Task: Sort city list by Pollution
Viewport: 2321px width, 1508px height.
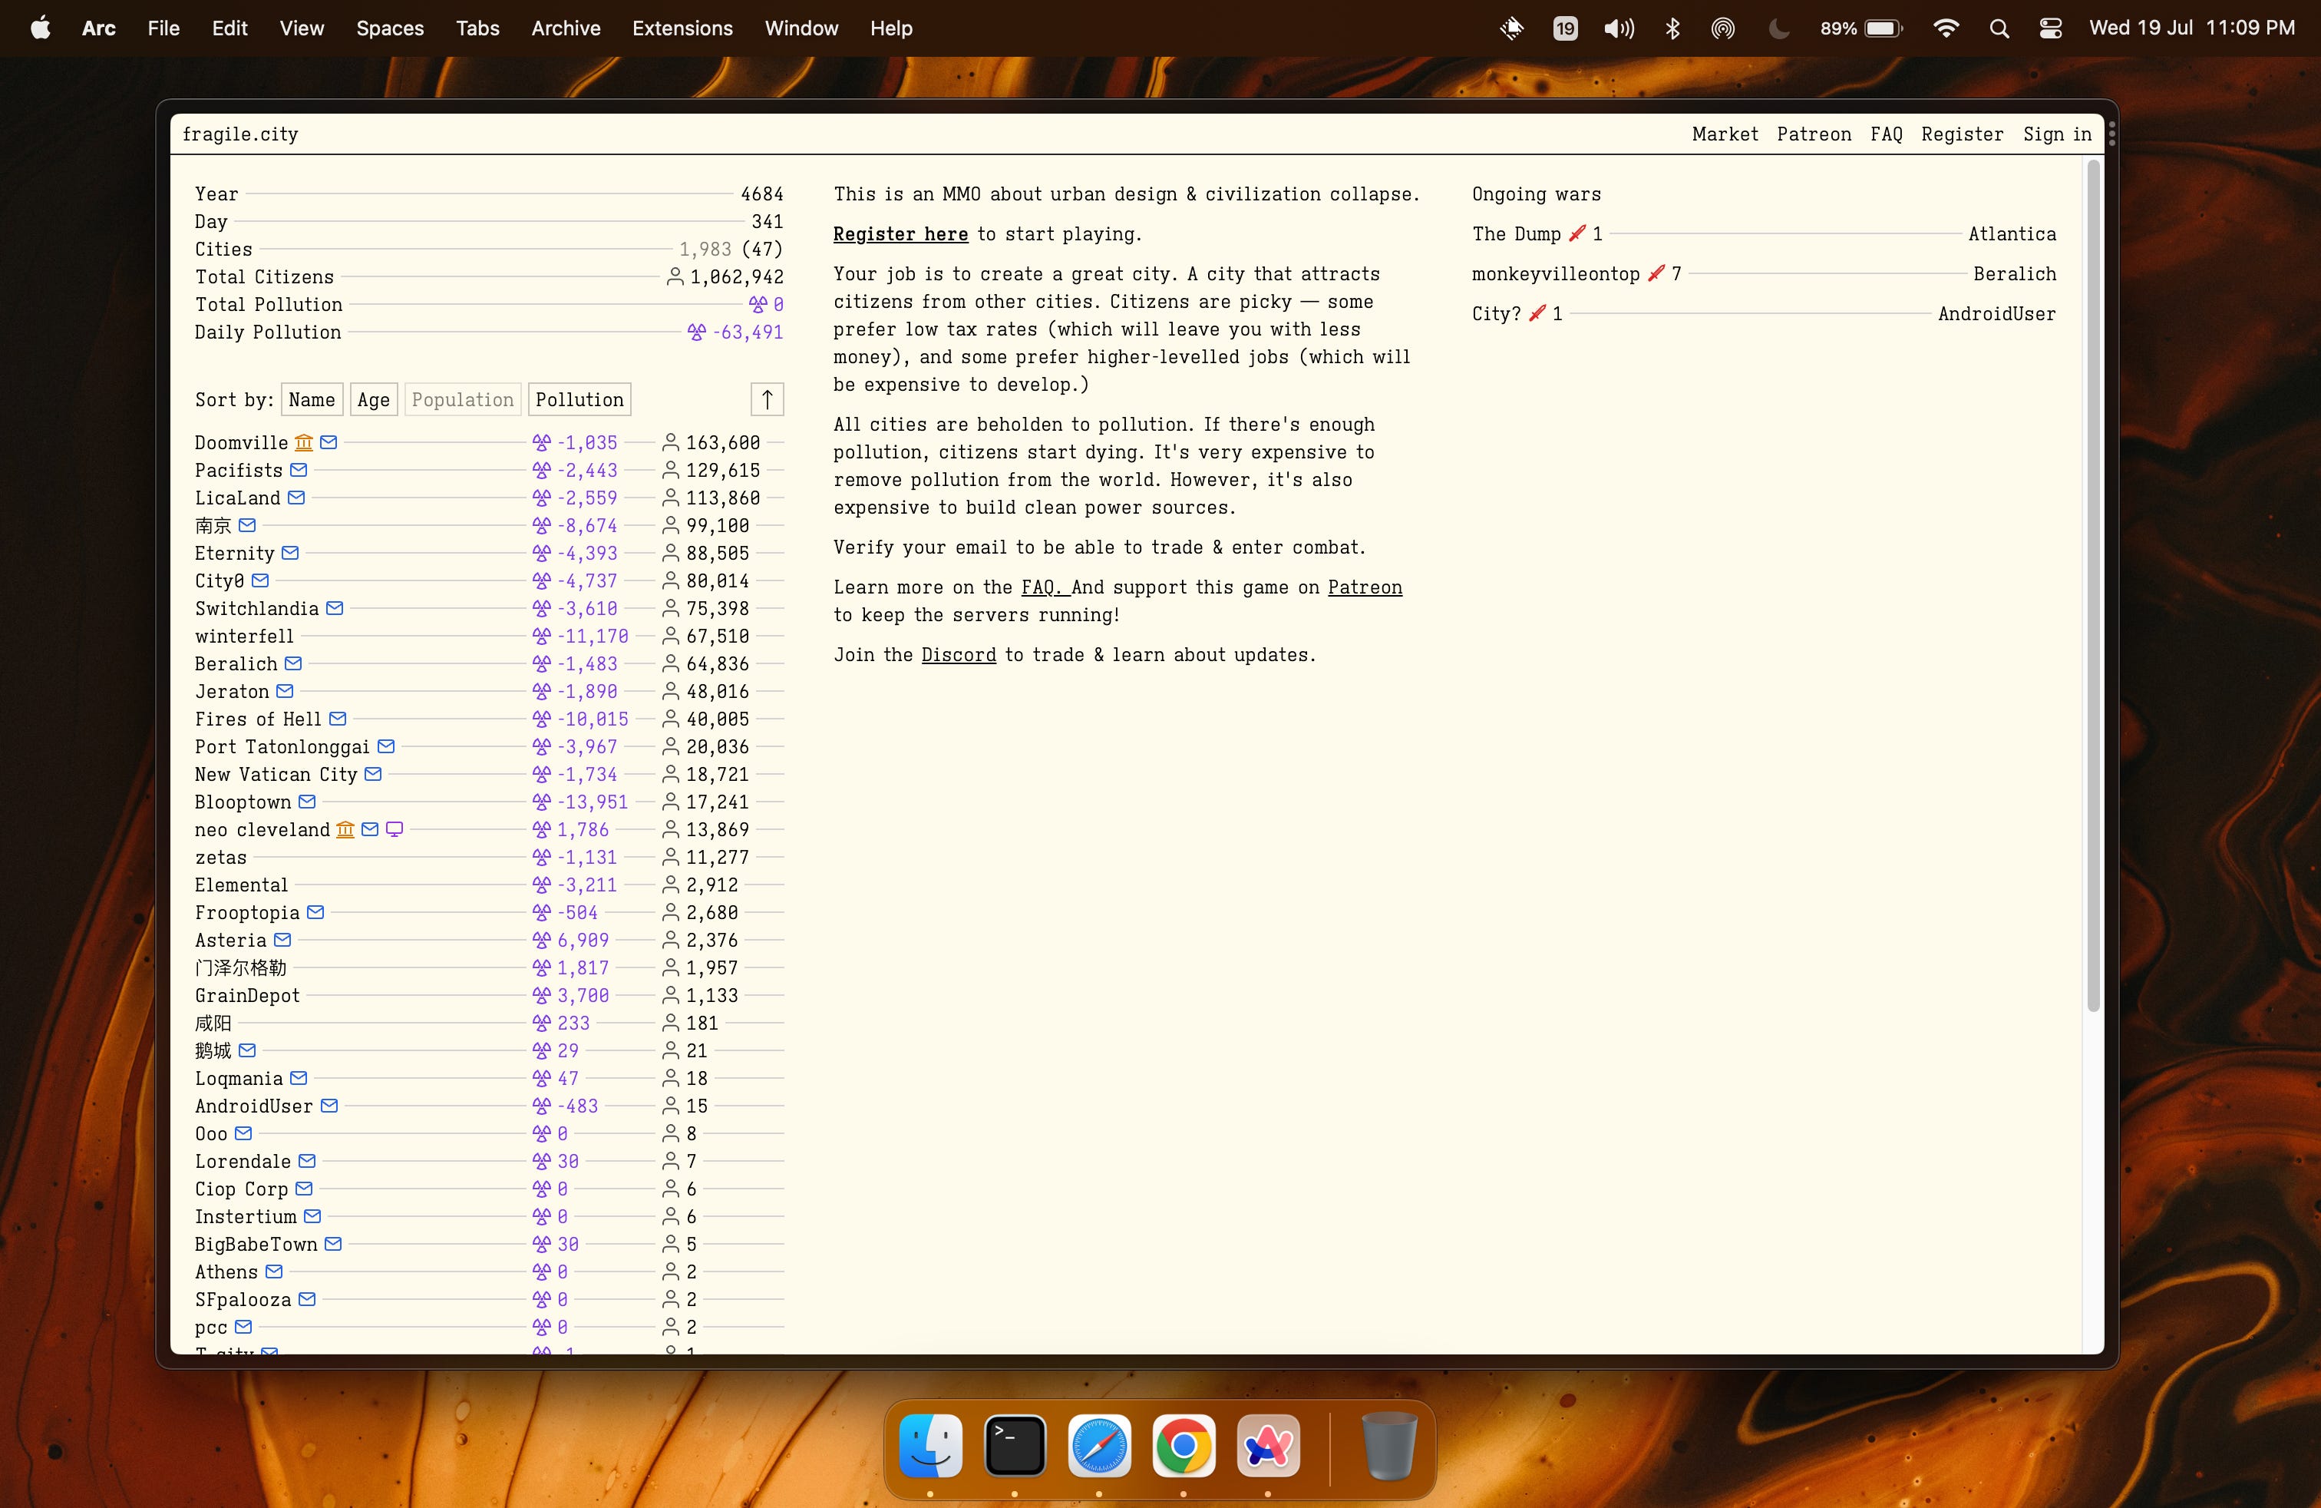Action: (x=579, y=400)
